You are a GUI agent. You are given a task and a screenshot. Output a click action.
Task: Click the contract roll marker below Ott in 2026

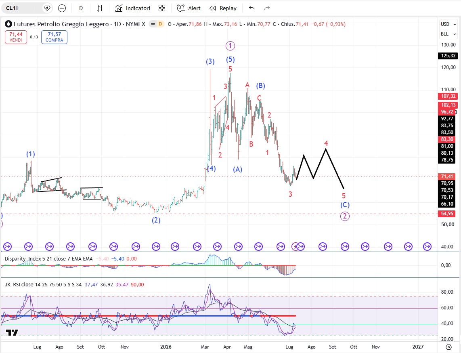365,246
